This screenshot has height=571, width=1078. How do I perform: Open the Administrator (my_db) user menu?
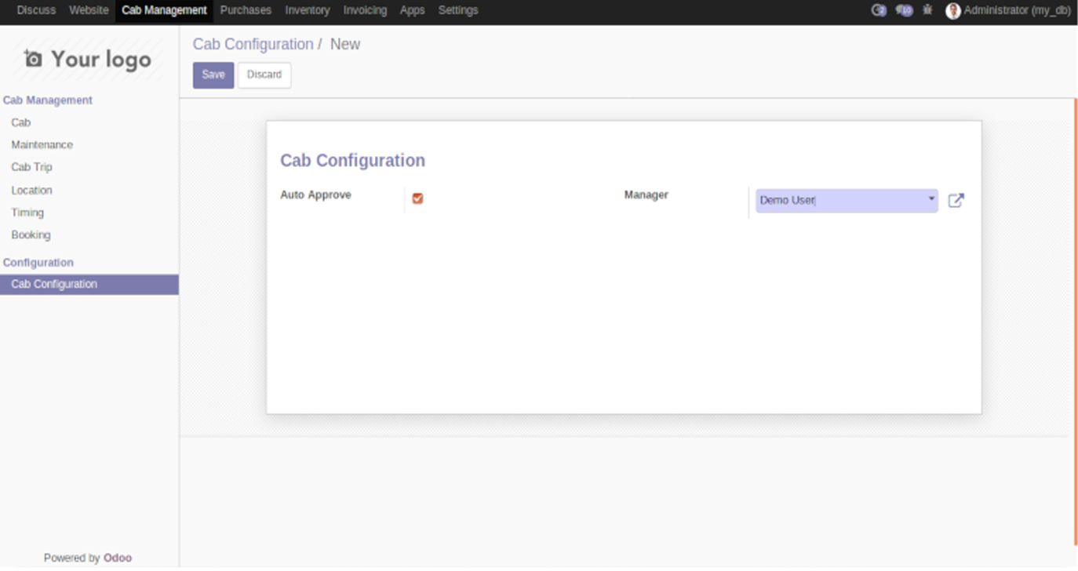point(1008,10)
